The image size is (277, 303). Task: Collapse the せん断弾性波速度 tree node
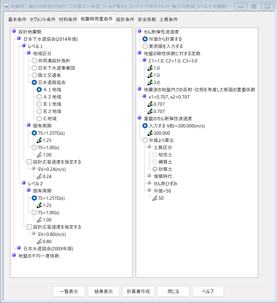(139, 31)
